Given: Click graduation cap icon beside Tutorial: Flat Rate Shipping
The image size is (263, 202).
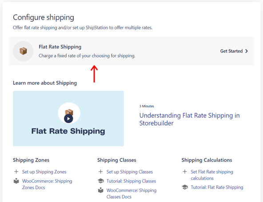Looking at the screenshot, I should click(x=185, y=187).
